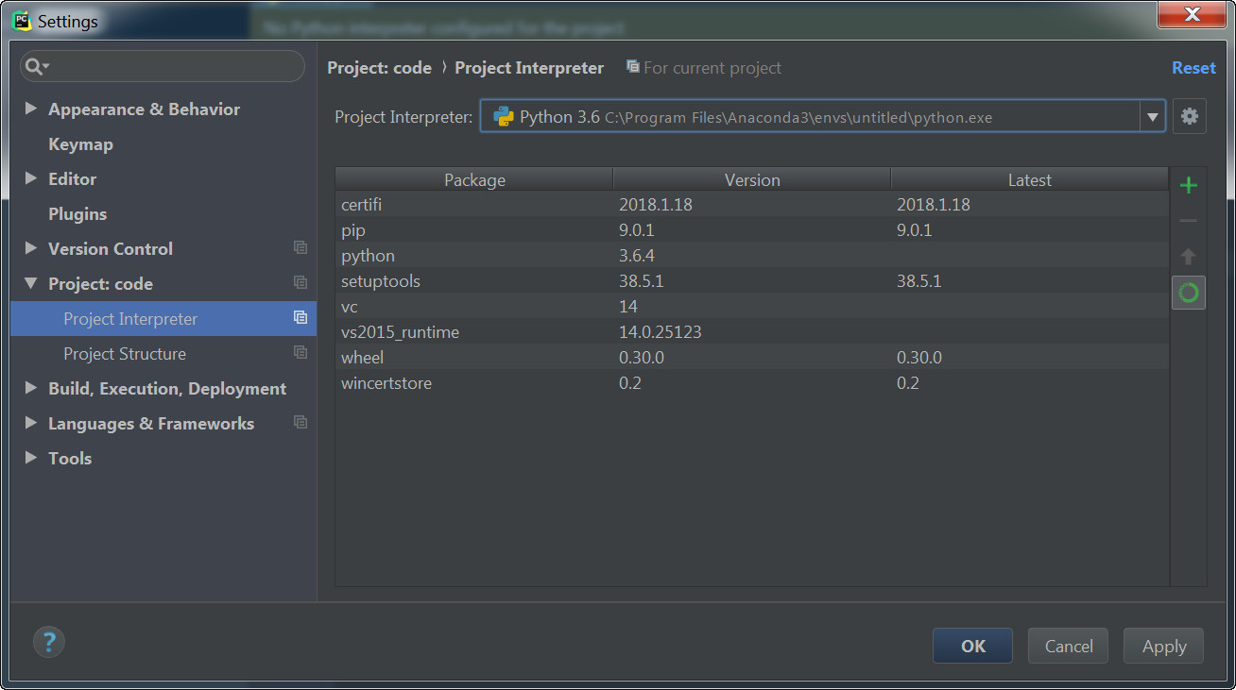Select the python package row

[752, 256]
